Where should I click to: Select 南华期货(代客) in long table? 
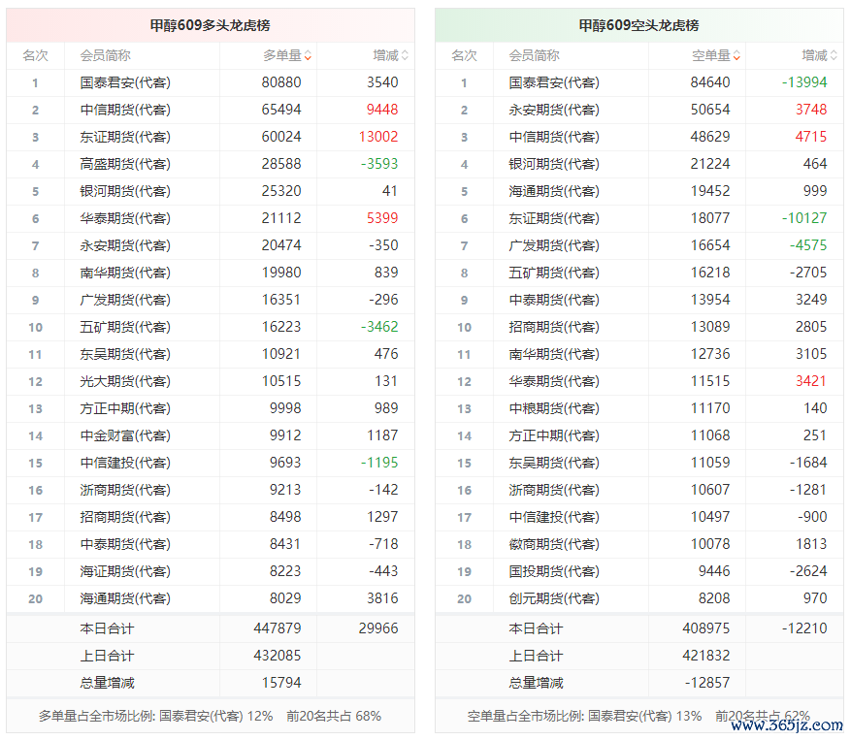pyautogui.click(x=125, y=273)
